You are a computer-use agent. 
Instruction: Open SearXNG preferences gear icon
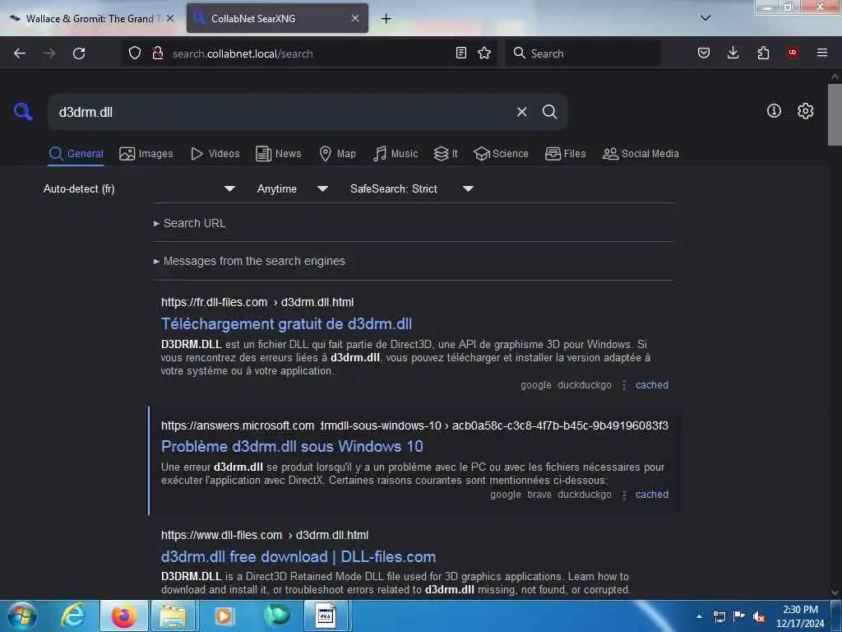[805, 111]
